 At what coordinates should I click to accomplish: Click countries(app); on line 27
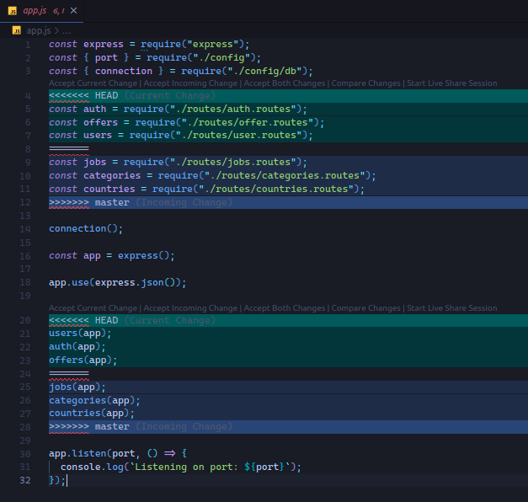click(92, 414)
